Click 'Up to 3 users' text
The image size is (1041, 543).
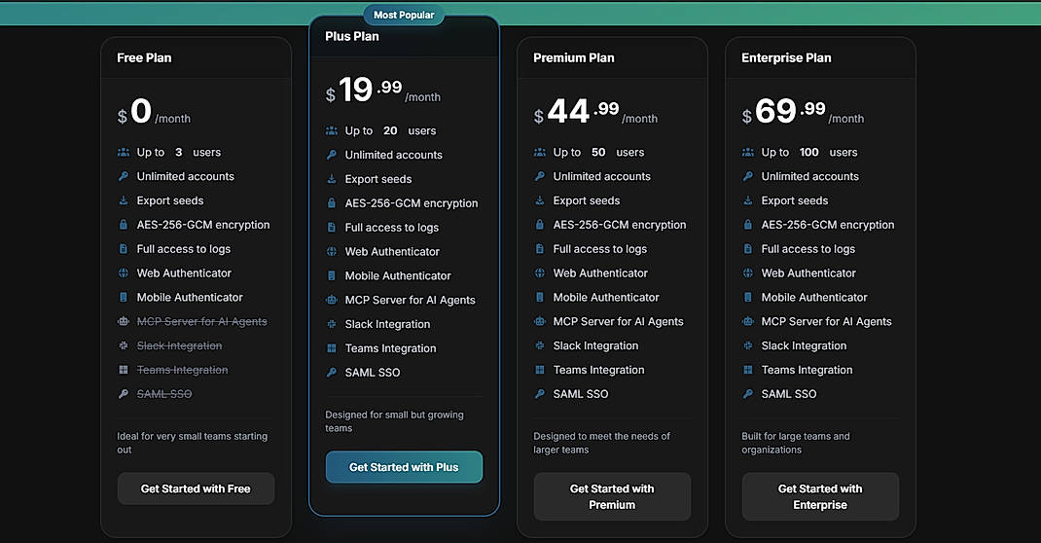coord(179,152)
